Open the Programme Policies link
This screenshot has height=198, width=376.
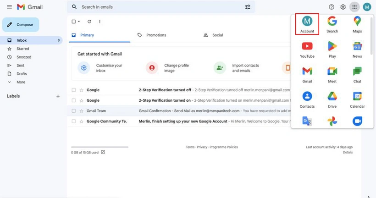224,147
